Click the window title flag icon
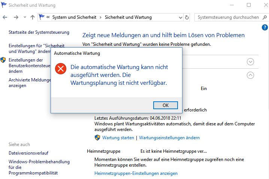 click(4, 5)
